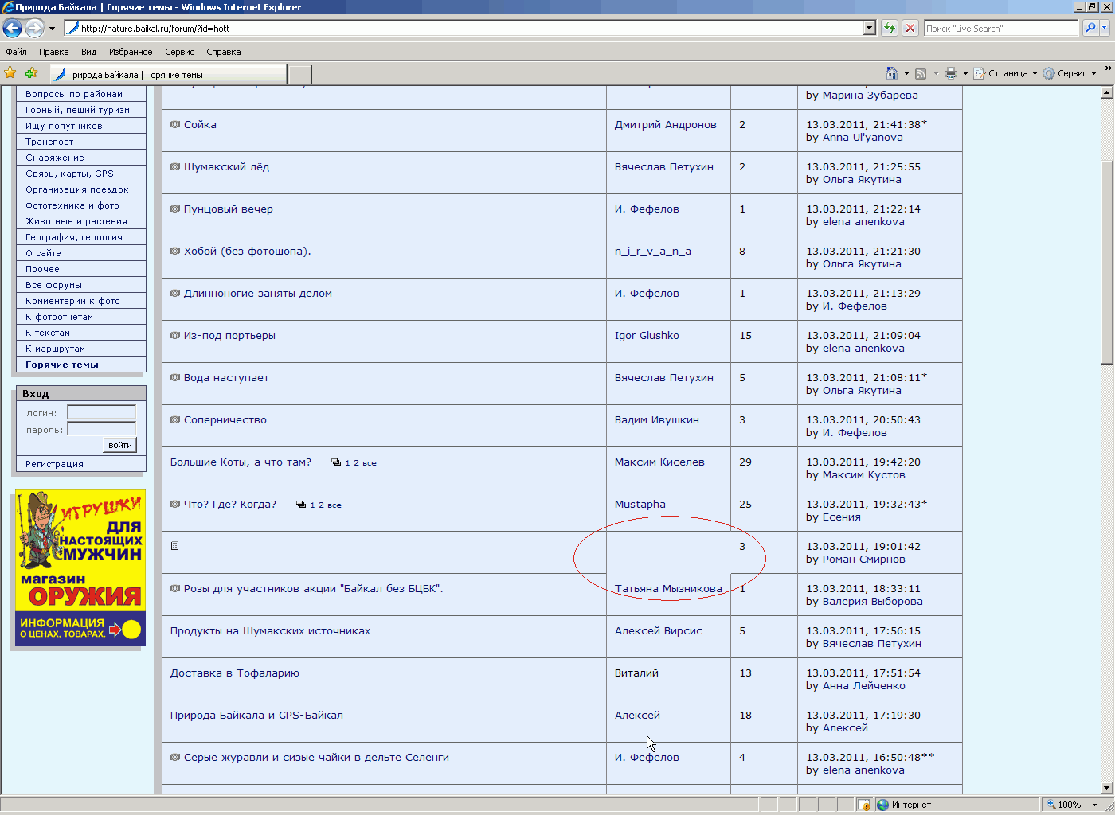Click pages icon next to Большие Коты topic
This screenshot has height=815, width=1115.
(336, 462)
